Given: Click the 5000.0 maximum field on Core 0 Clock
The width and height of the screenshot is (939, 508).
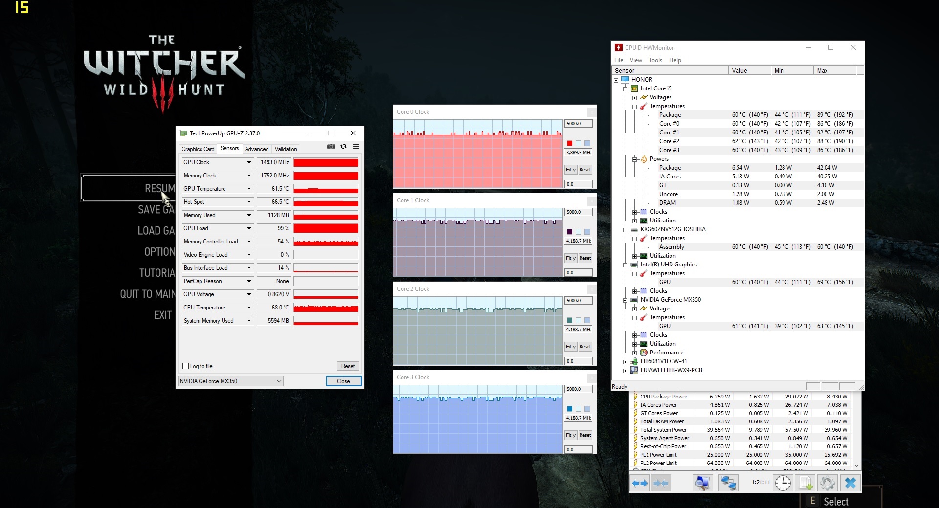Looking at the screenshot, I should point(578,124).
